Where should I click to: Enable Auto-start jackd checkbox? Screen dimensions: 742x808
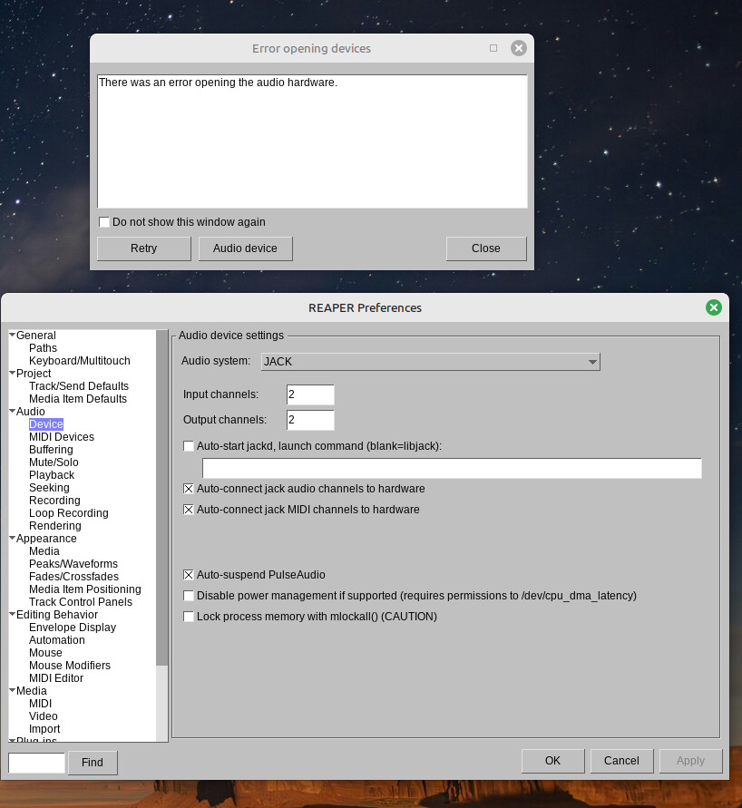point(189,446)
